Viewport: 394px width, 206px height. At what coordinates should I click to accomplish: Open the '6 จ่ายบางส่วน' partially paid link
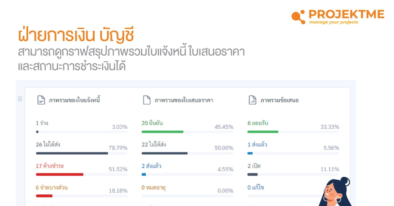[51, 187]
